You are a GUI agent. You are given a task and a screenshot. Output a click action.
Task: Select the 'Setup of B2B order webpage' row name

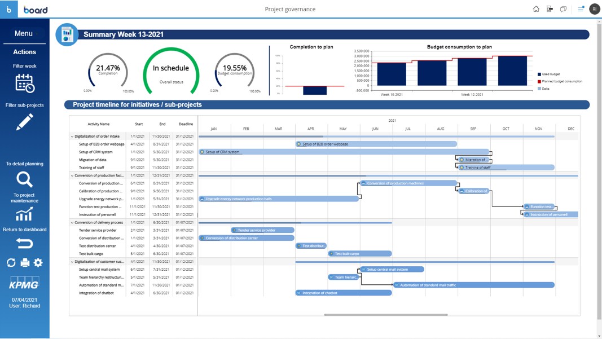pyautogui.click(x=102, y=144)
